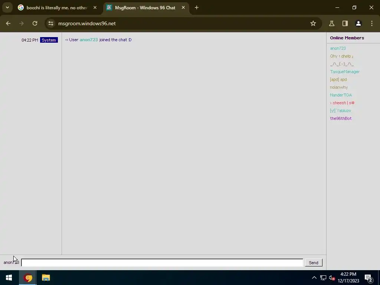Reload the MsgRoom page

pyautogui.click(x=35, y=23)
